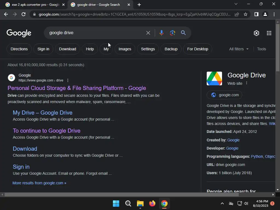Open the notification center badge
The image size is (280, 210).
(x=272, y=203)
